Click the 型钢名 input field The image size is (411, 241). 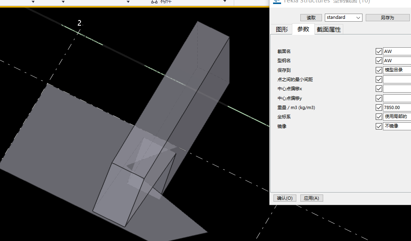point(397,61)
